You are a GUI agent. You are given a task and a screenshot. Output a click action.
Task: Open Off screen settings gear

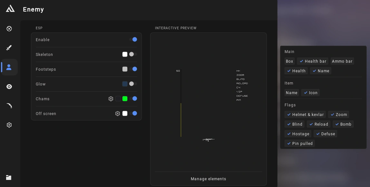(118, 114)
